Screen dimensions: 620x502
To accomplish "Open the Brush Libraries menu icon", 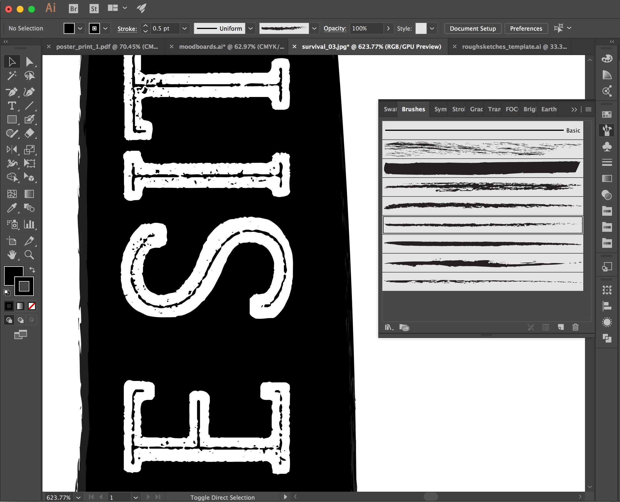I will (389, 327).
